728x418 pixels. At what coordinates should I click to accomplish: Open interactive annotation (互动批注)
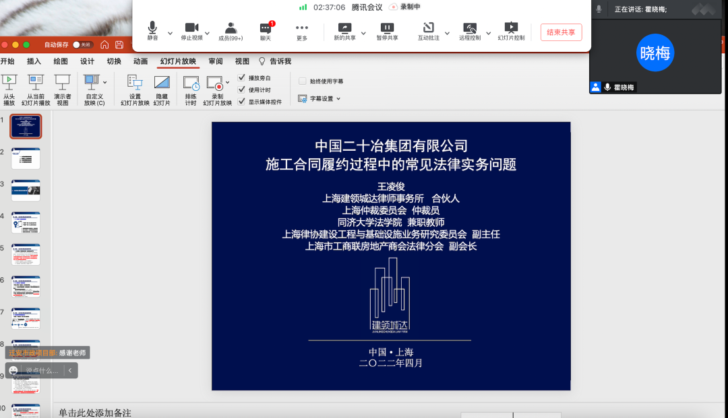pyautogui.click(x=428, y=30)
